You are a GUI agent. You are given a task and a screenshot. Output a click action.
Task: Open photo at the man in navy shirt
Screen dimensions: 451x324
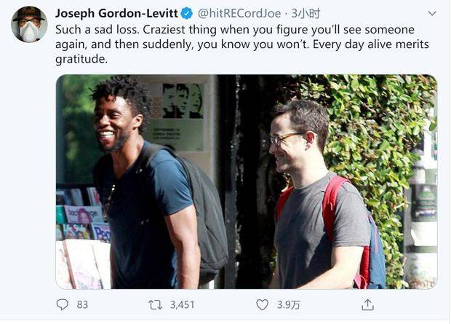(x=150, y=184)
